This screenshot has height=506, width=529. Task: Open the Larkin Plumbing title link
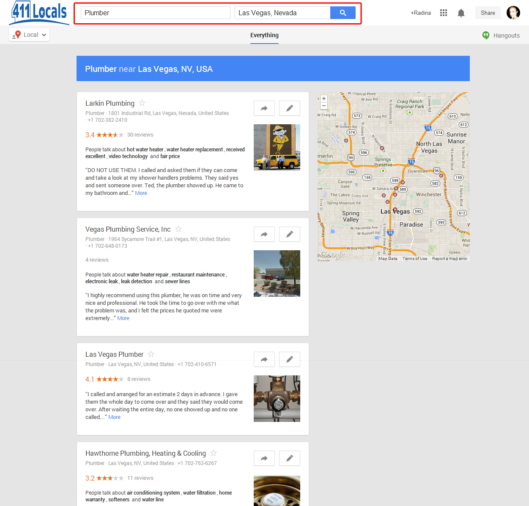click(110, 103)
